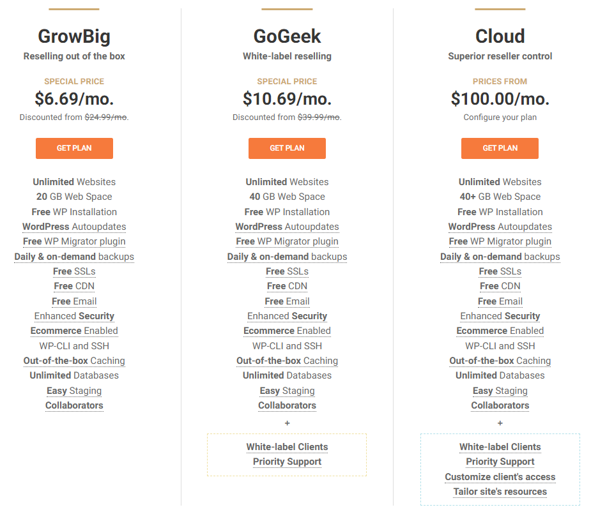Open GrowBig WordPress Autoupdates tooltip link
The width and height of the screenshot is (591, 512).
[x=74, y=227]
